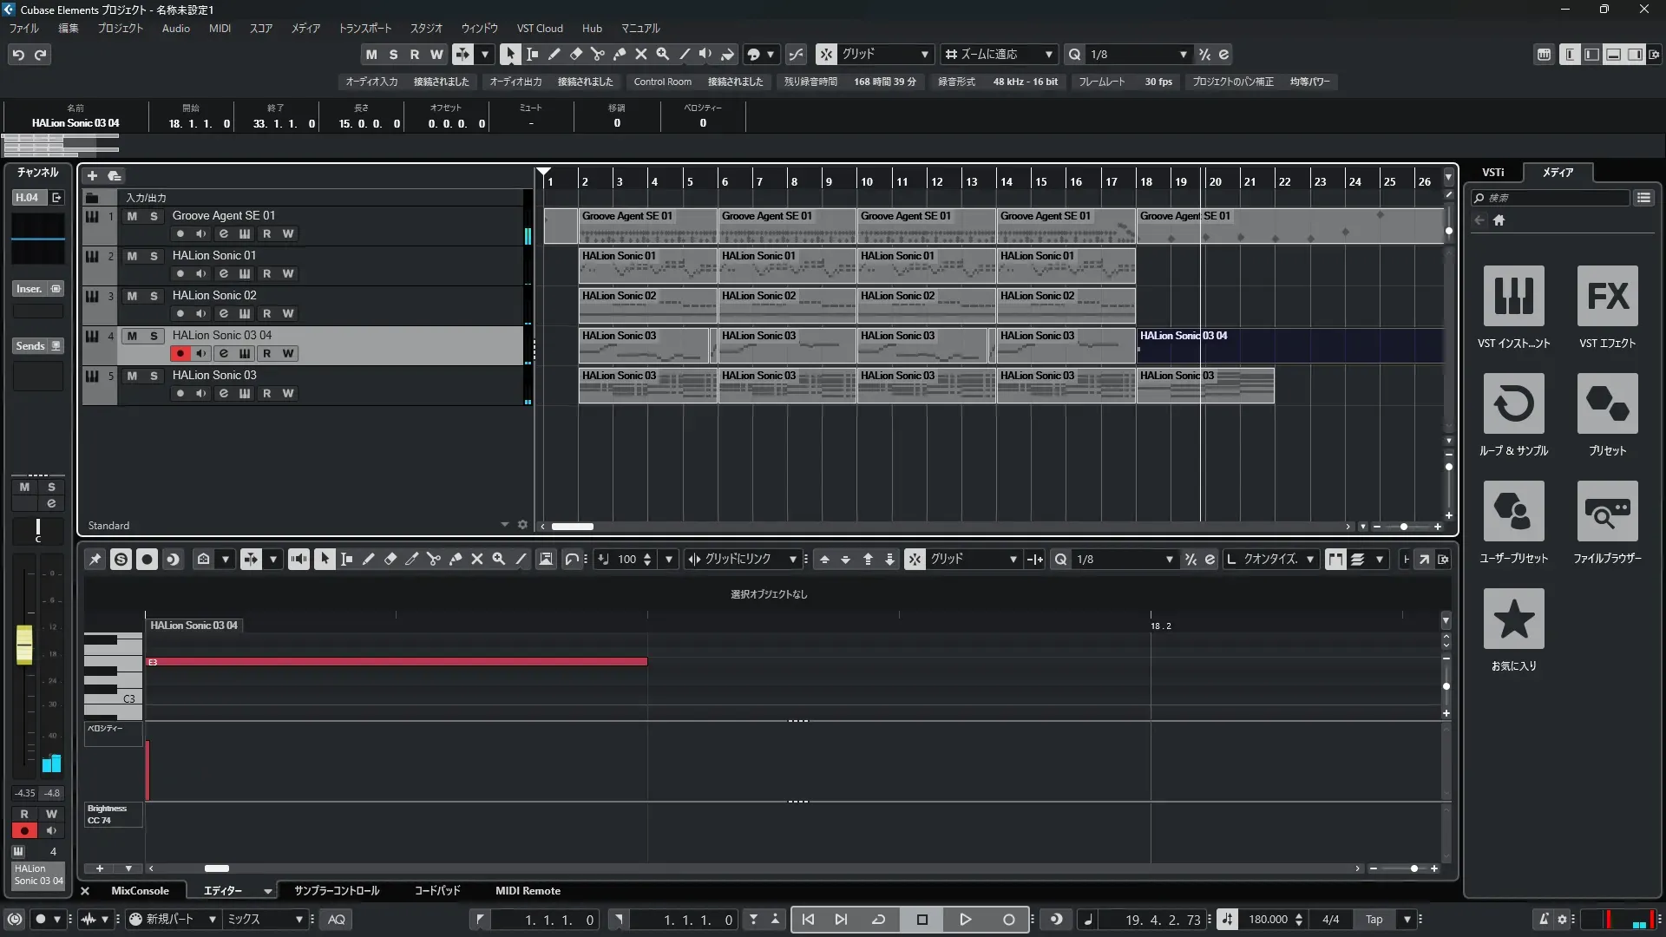Disable record enable on HALion Sonic 03 04

pos(180,353)
